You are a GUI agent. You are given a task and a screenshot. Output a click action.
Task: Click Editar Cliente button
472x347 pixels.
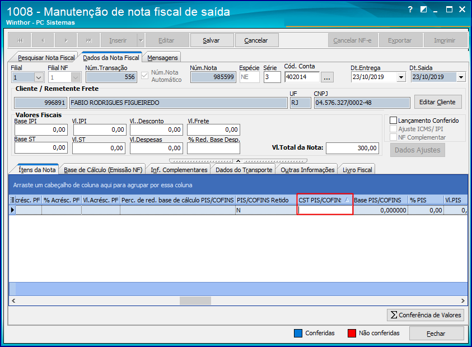point(438,102)
